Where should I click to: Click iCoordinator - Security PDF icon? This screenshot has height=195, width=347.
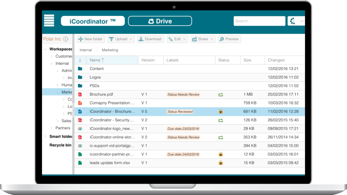[x=80, y=120]
